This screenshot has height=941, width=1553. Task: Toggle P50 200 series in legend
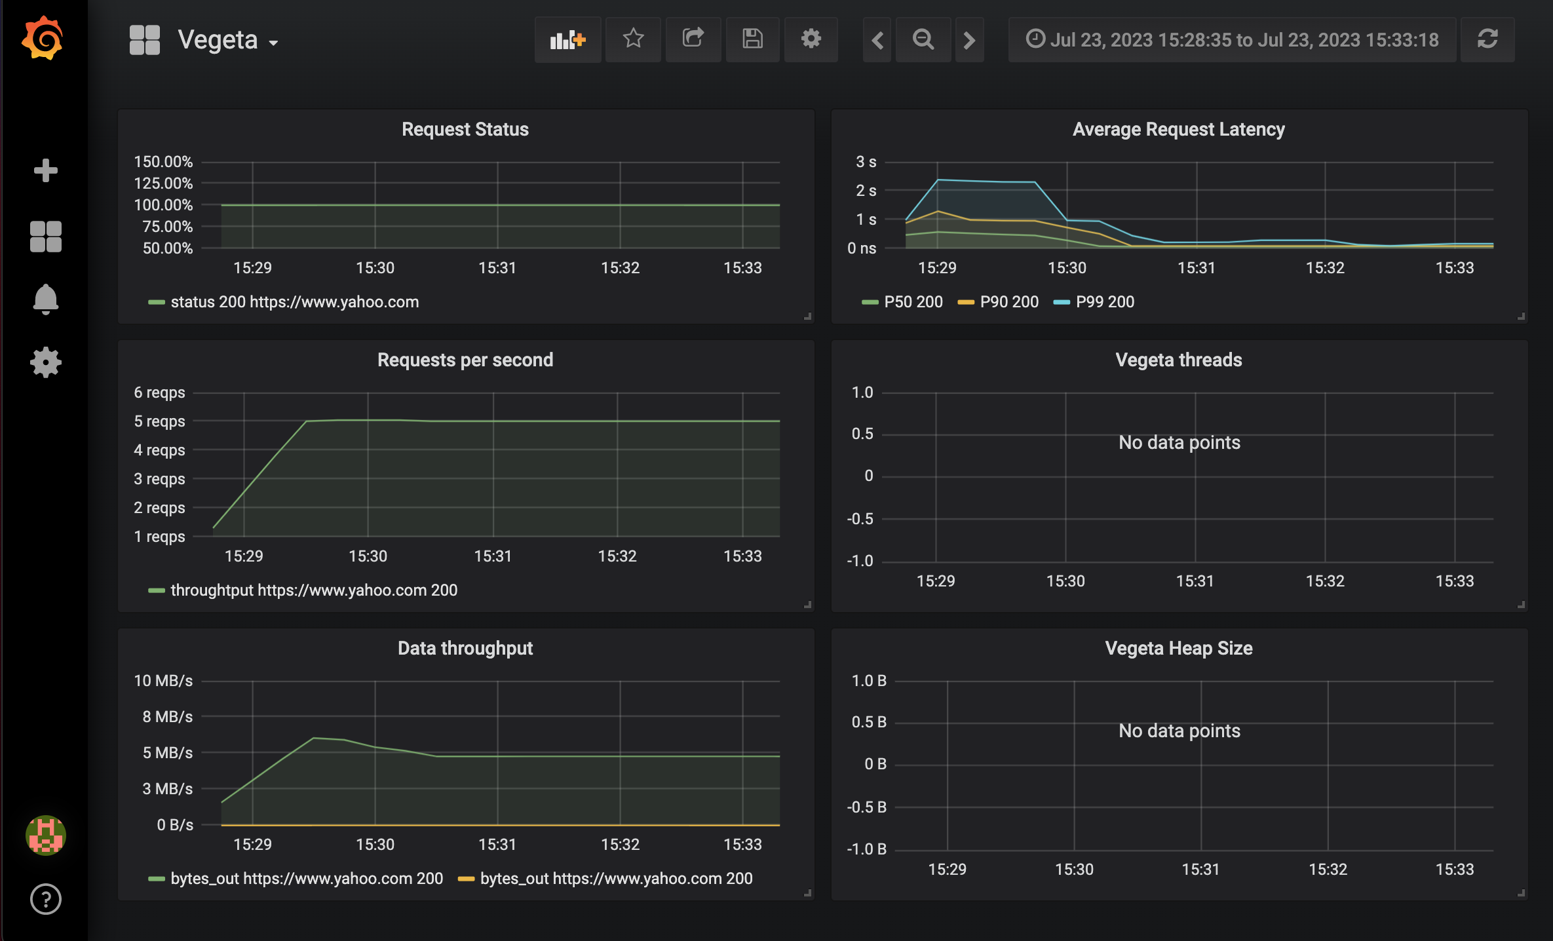click(913, 302)
